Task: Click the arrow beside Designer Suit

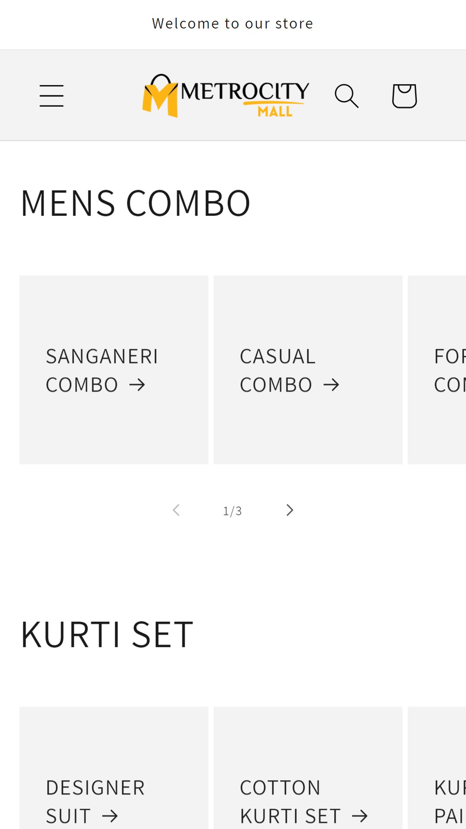Action: 110,816
